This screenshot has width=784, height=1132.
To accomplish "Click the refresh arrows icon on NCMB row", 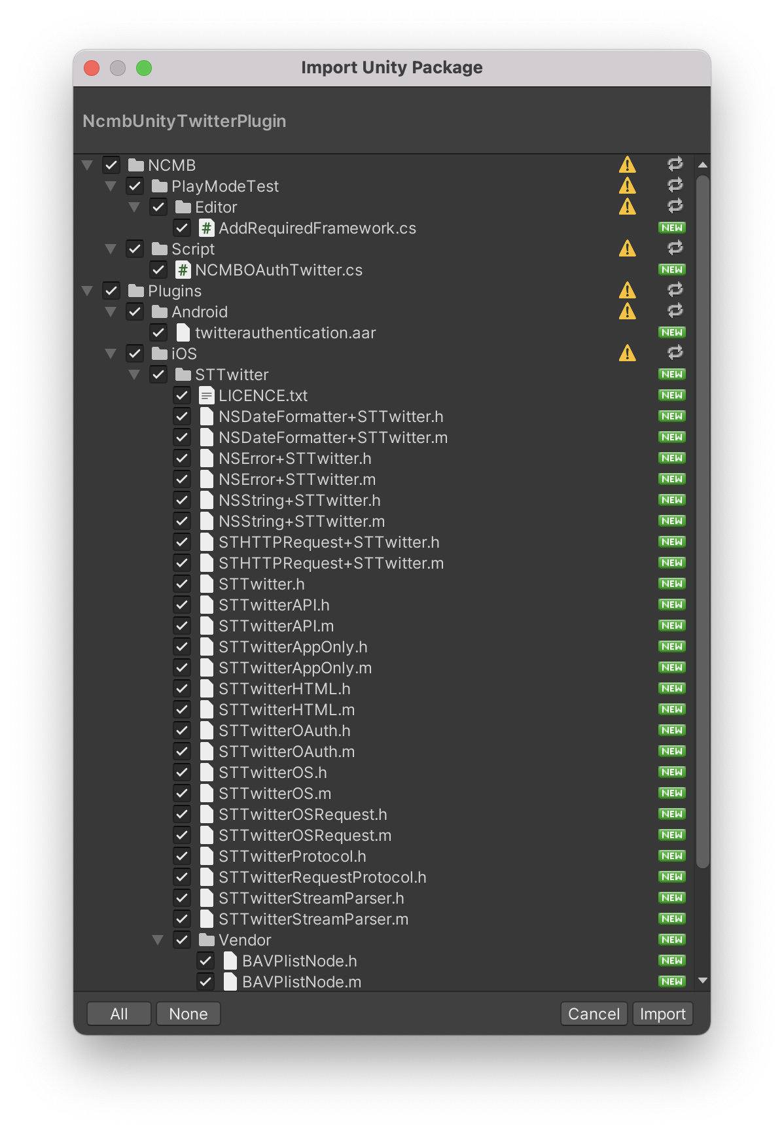I will [675, 164].
